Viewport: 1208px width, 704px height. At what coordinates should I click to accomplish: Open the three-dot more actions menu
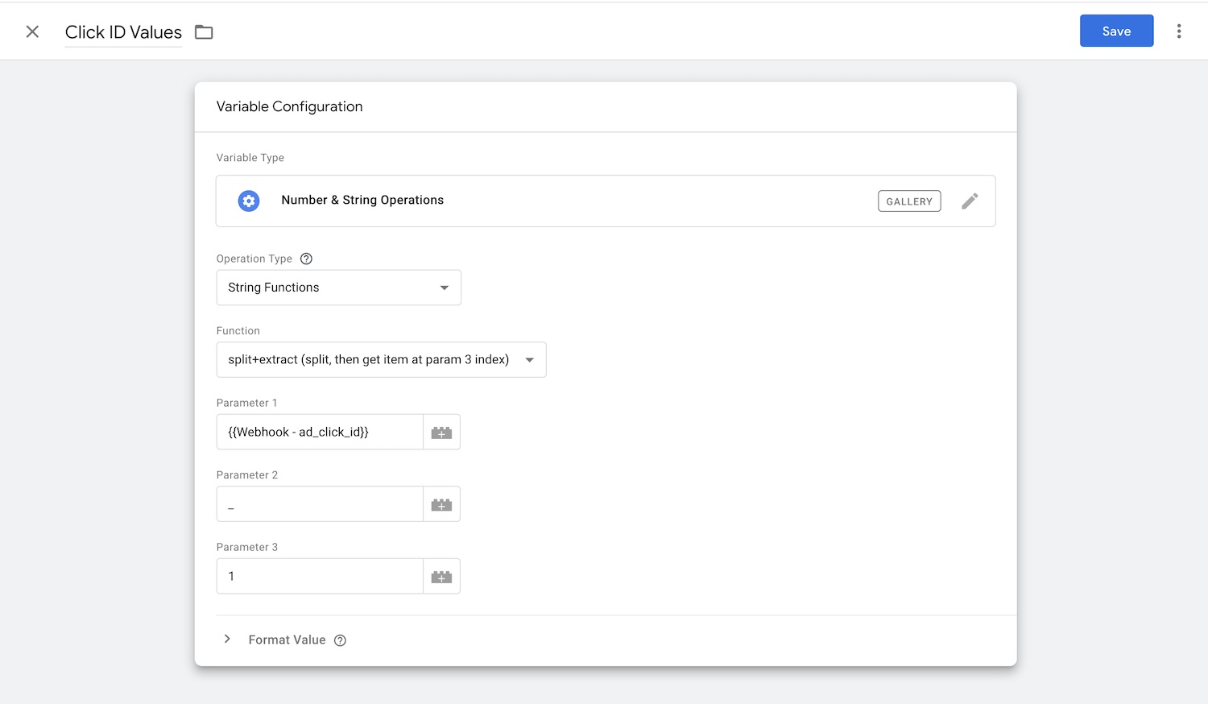(1179, 31)
